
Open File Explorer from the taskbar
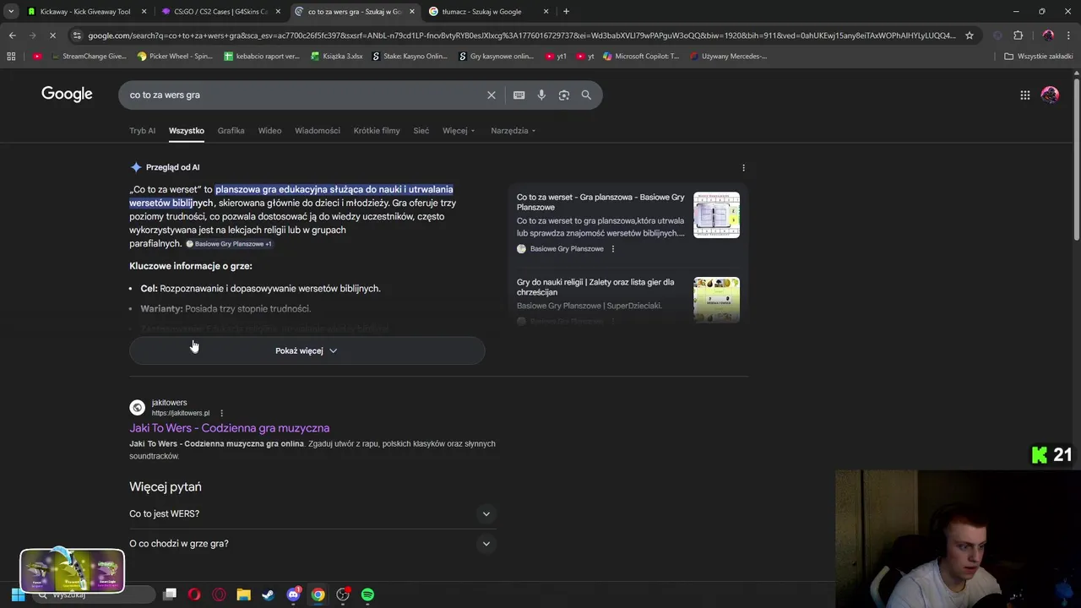243,594
